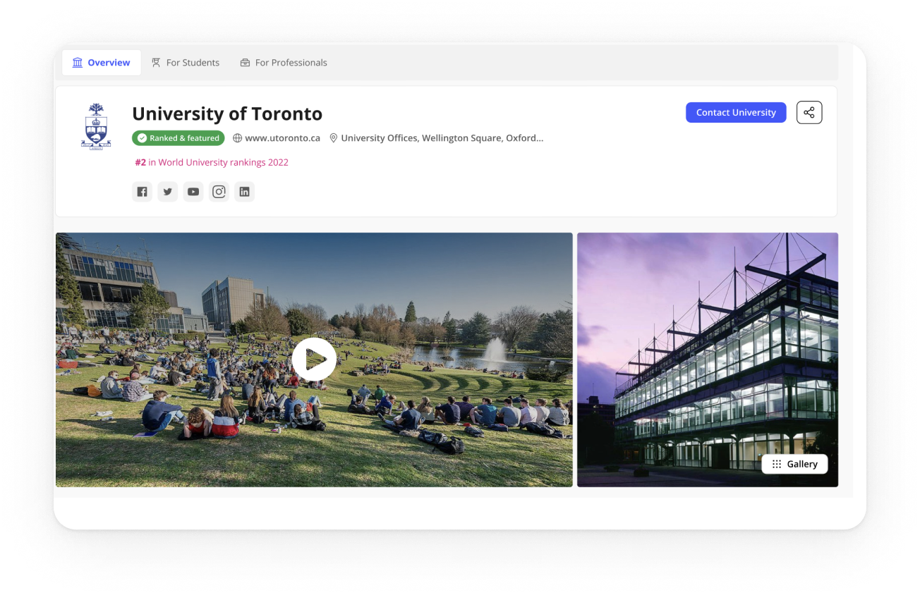The width and height of the screenshot is (920, 595).
Task: Click the globe icon beside the website
Action: [238, 138]
